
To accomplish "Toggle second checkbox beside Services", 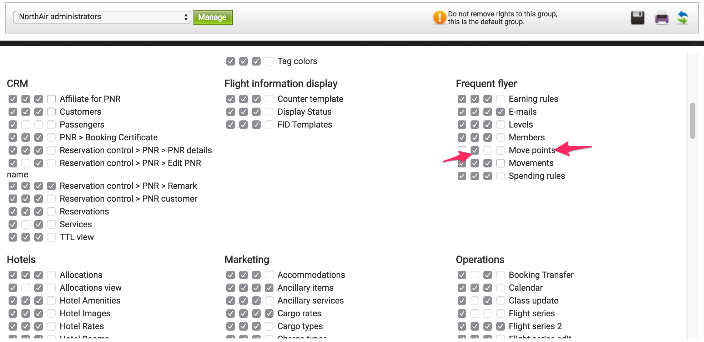I will (26, 224).
